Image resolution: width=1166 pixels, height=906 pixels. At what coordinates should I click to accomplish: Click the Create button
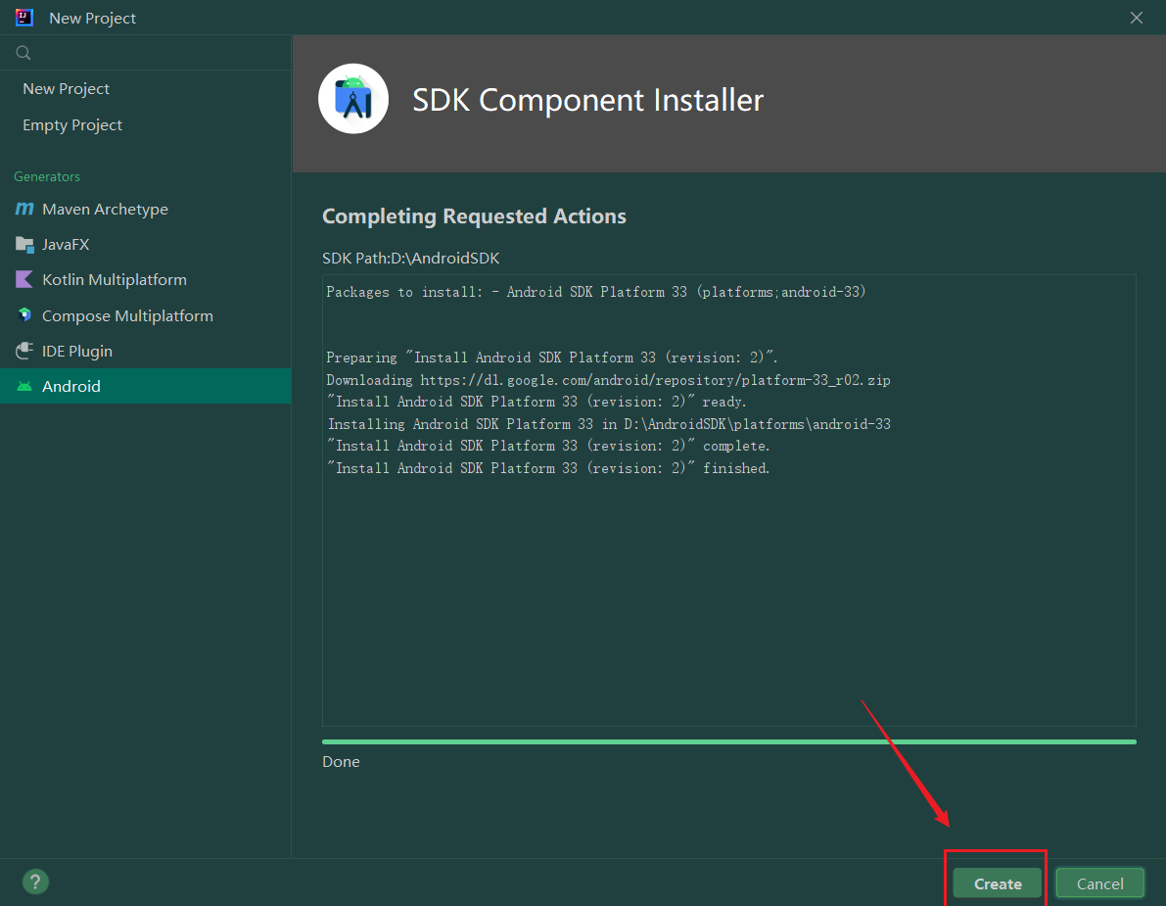(x=998, y=883)
